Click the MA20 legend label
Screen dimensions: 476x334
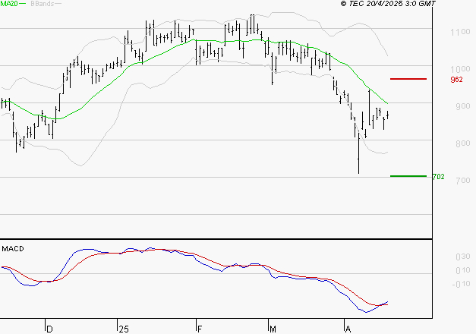coord(9,3)
